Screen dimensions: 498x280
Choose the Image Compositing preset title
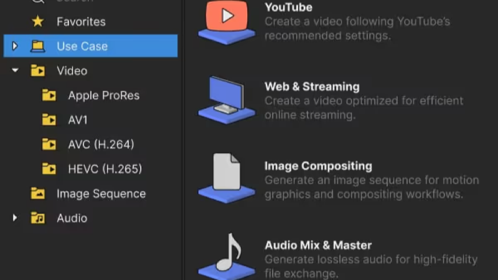pyautogui.click(x=318, y=166)
